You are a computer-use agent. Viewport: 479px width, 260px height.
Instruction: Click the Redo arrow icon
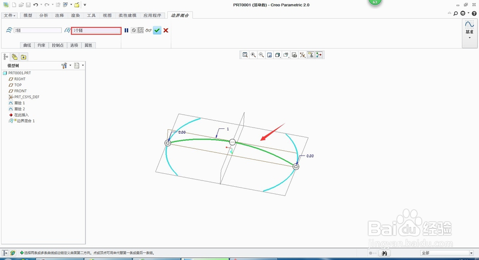[47, 5]
